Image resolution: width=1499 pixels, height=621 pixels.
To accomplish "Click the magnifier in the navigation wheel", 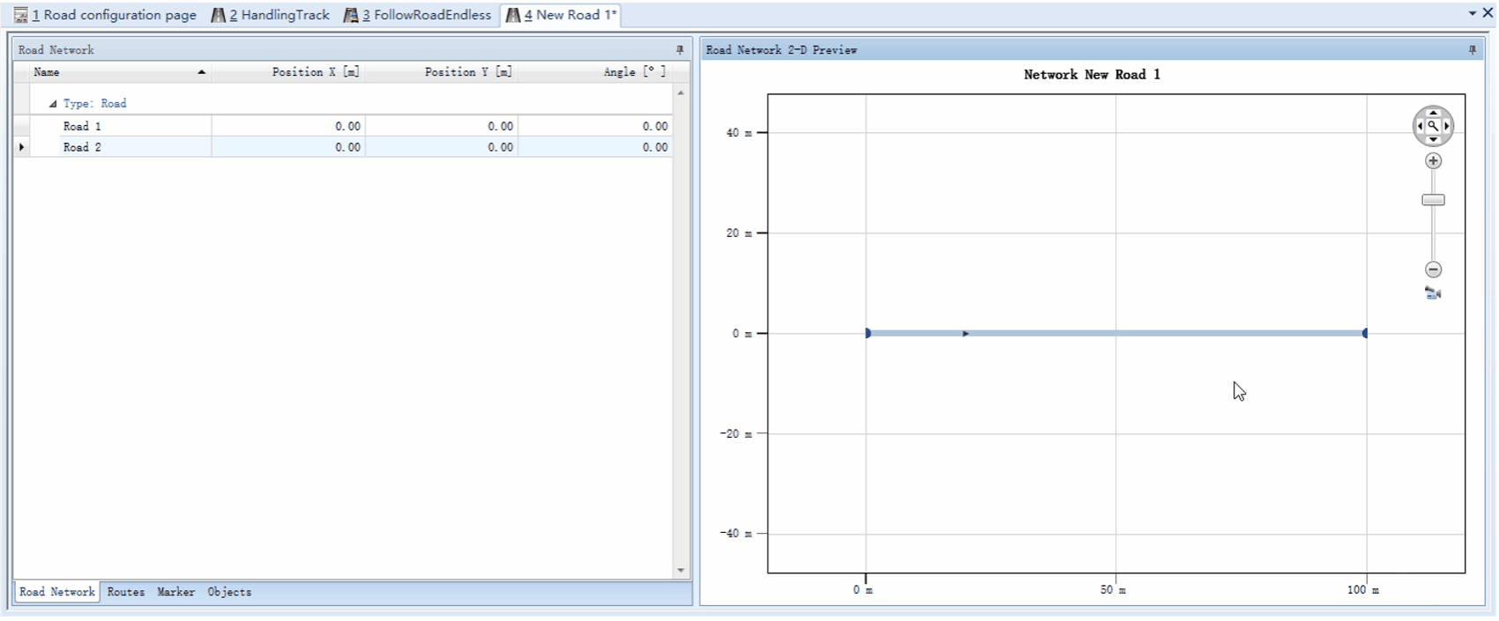I will 1433,126.
